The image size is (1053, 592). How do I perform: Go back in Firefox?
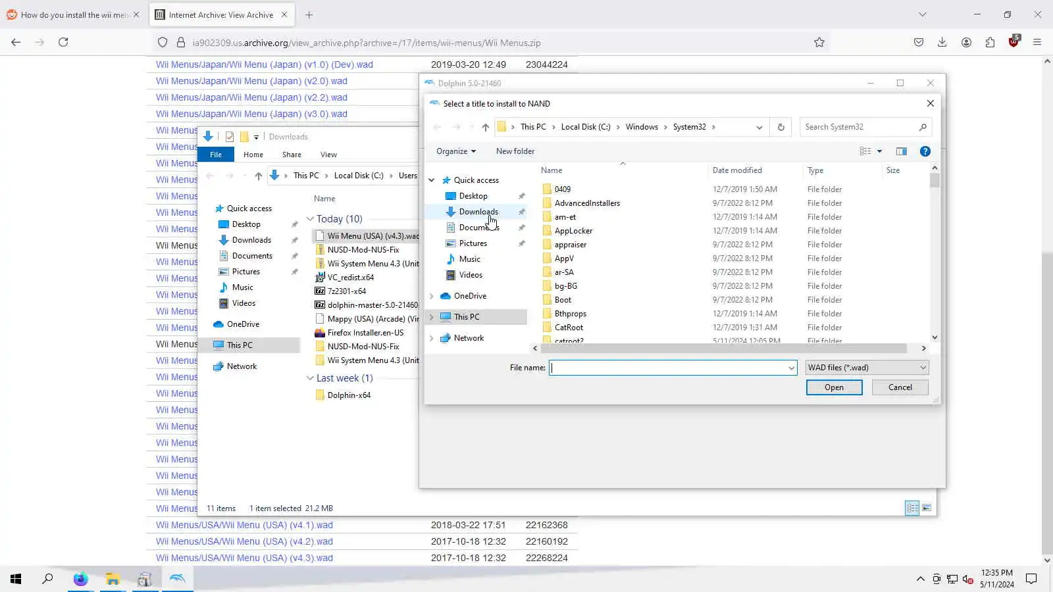[16, 42]
